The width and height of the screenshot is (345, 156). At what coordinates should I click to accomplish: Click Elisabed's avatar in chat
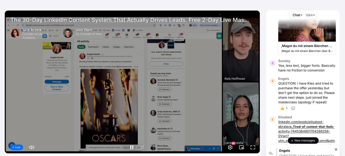tap(273, 119)
